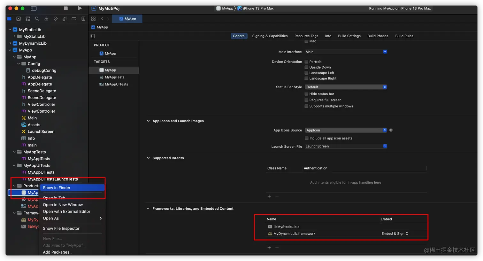Screen dimensions: 483x261
Task: Open Build Rules tab
Action: coord(404,36)
